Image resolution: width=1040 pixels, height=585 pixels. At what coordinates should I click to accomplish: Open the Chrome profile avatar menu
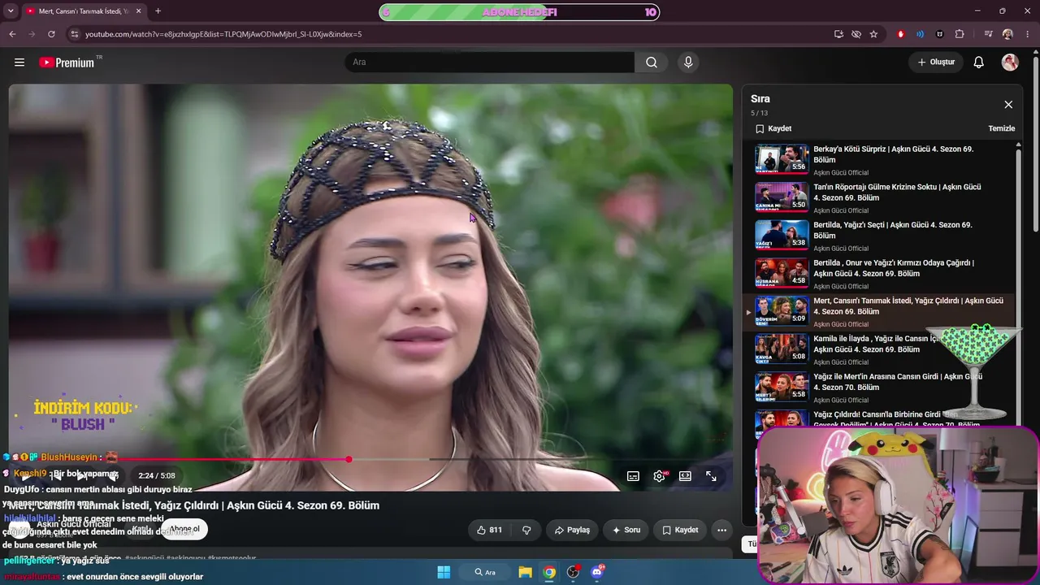point(1007,34)
